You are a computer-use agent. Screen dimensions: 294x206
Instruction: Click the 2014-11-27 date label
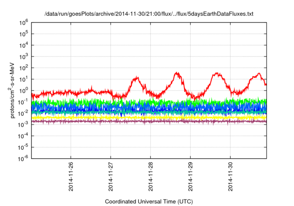[x=111, y=177]
